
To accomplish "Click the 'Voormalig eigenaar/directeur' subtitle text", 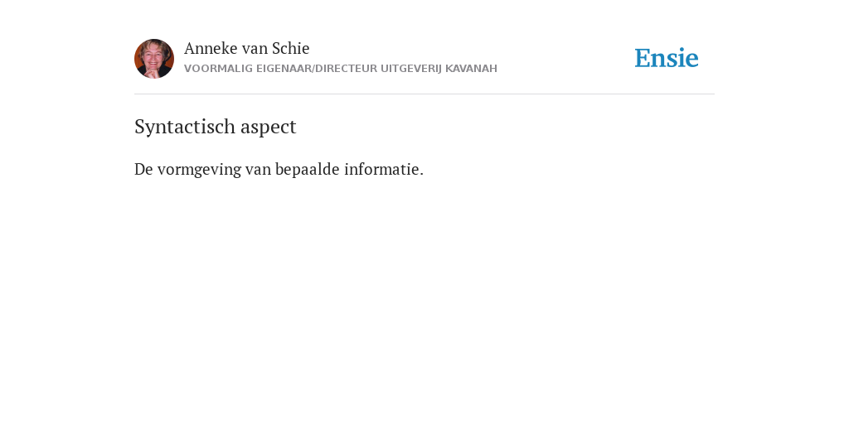I will click(341, 69).
